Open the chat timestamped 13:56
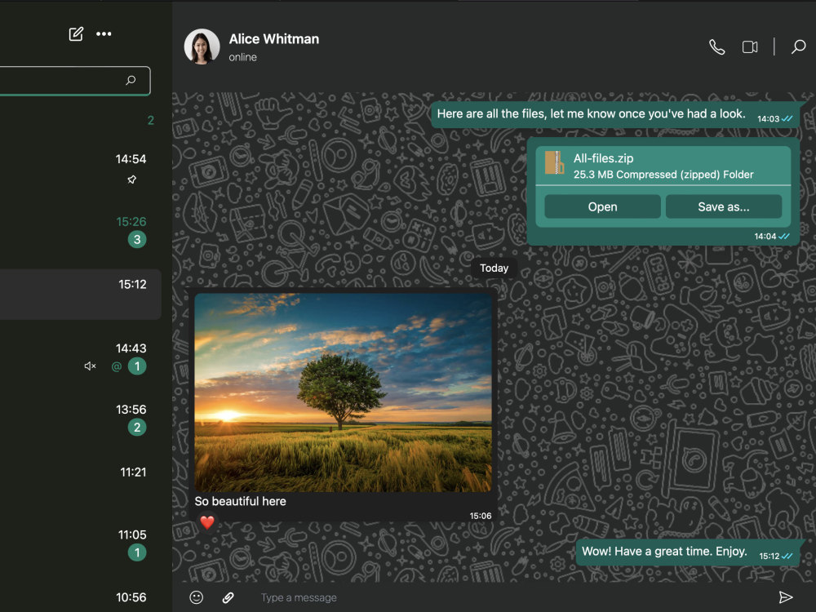Viewport: 816px width, 612px height. pyautogui.click(x=81, y=419)
